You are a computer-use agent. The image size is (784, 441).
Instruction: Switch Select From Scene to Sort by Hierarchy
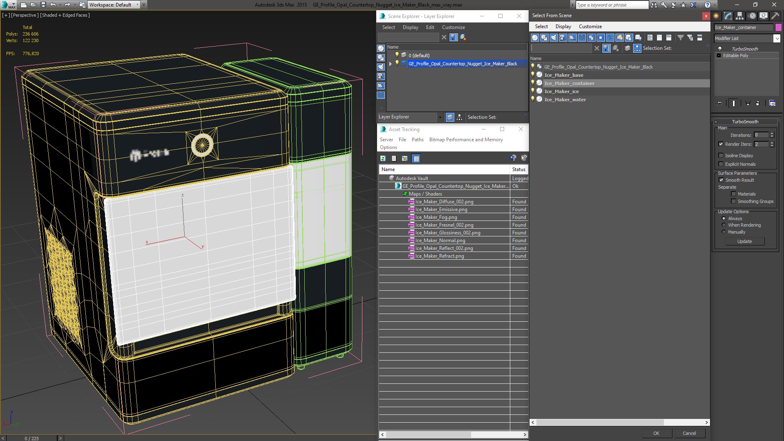click(x=637, y=48)
